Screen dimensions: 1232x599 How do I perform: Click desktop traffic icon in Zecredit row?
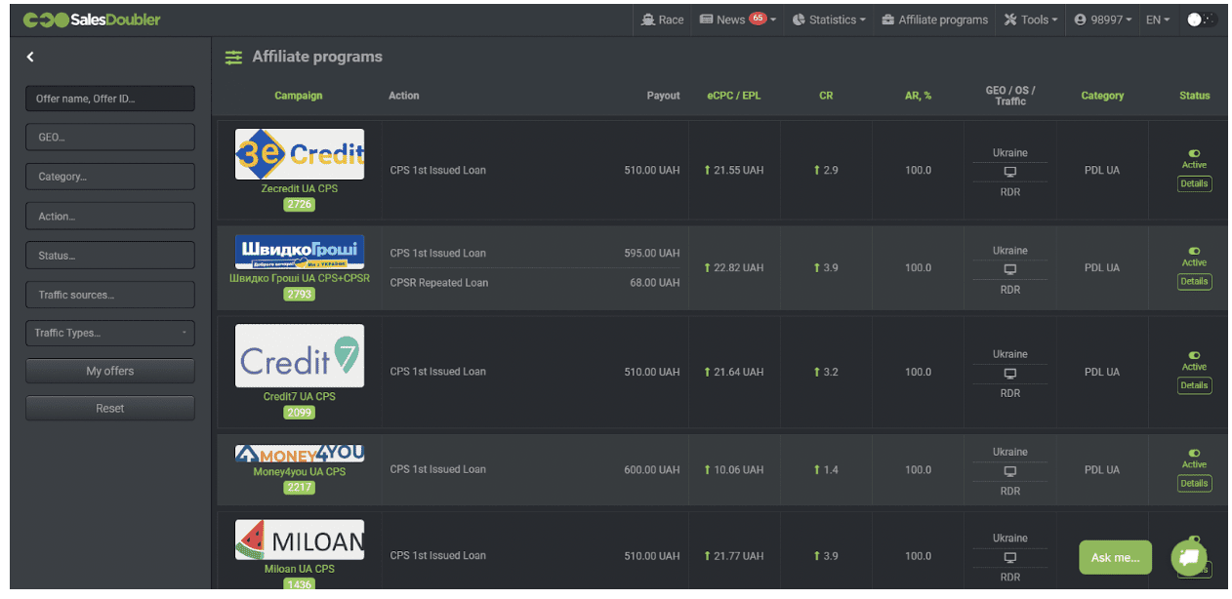[1010, 172]
